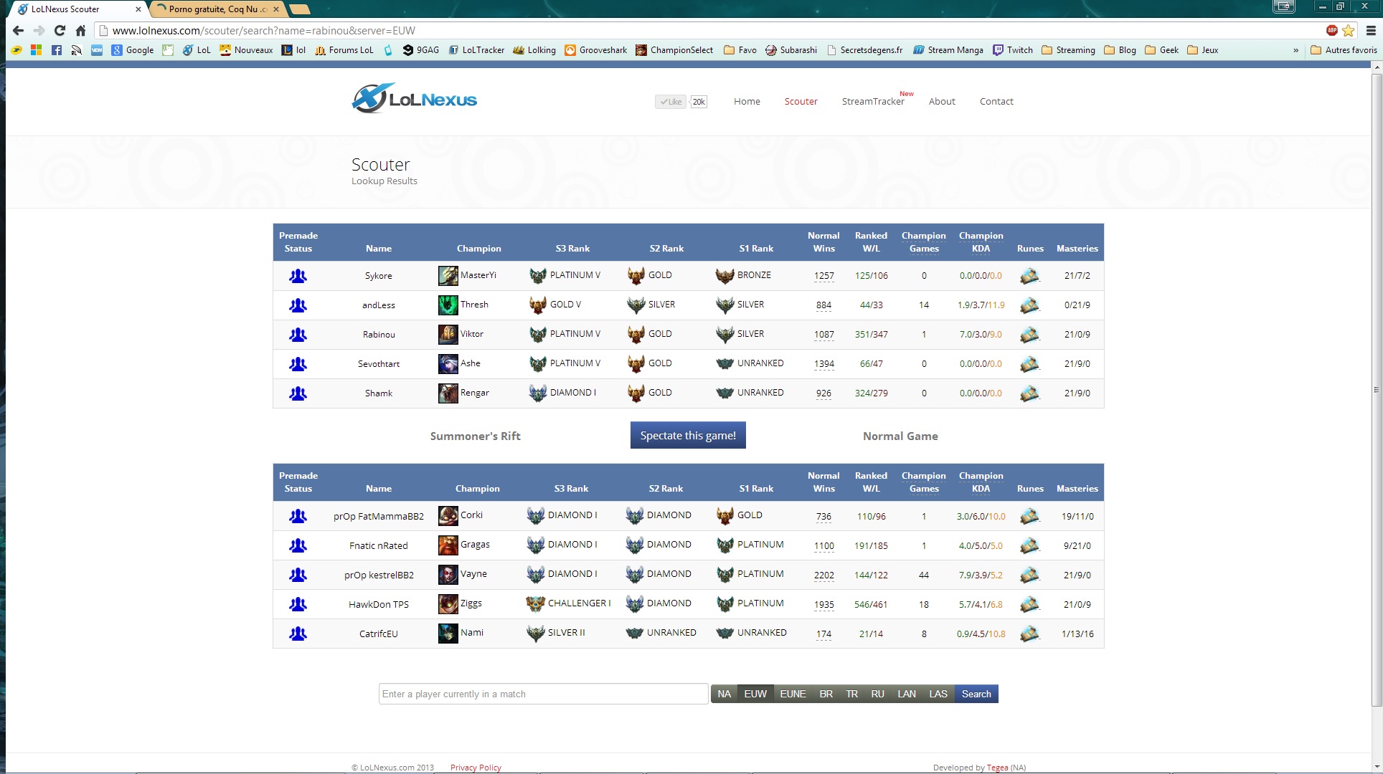
Task: Open Chrome menu hamburger icon
Action: (1370, 31)
